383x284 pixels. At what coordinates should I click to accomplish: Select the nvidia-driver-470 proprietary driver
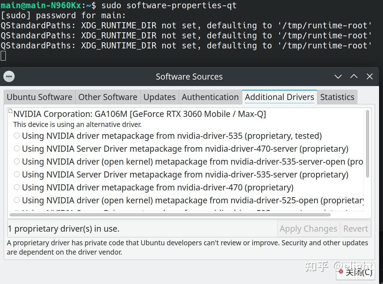point(17,187)
